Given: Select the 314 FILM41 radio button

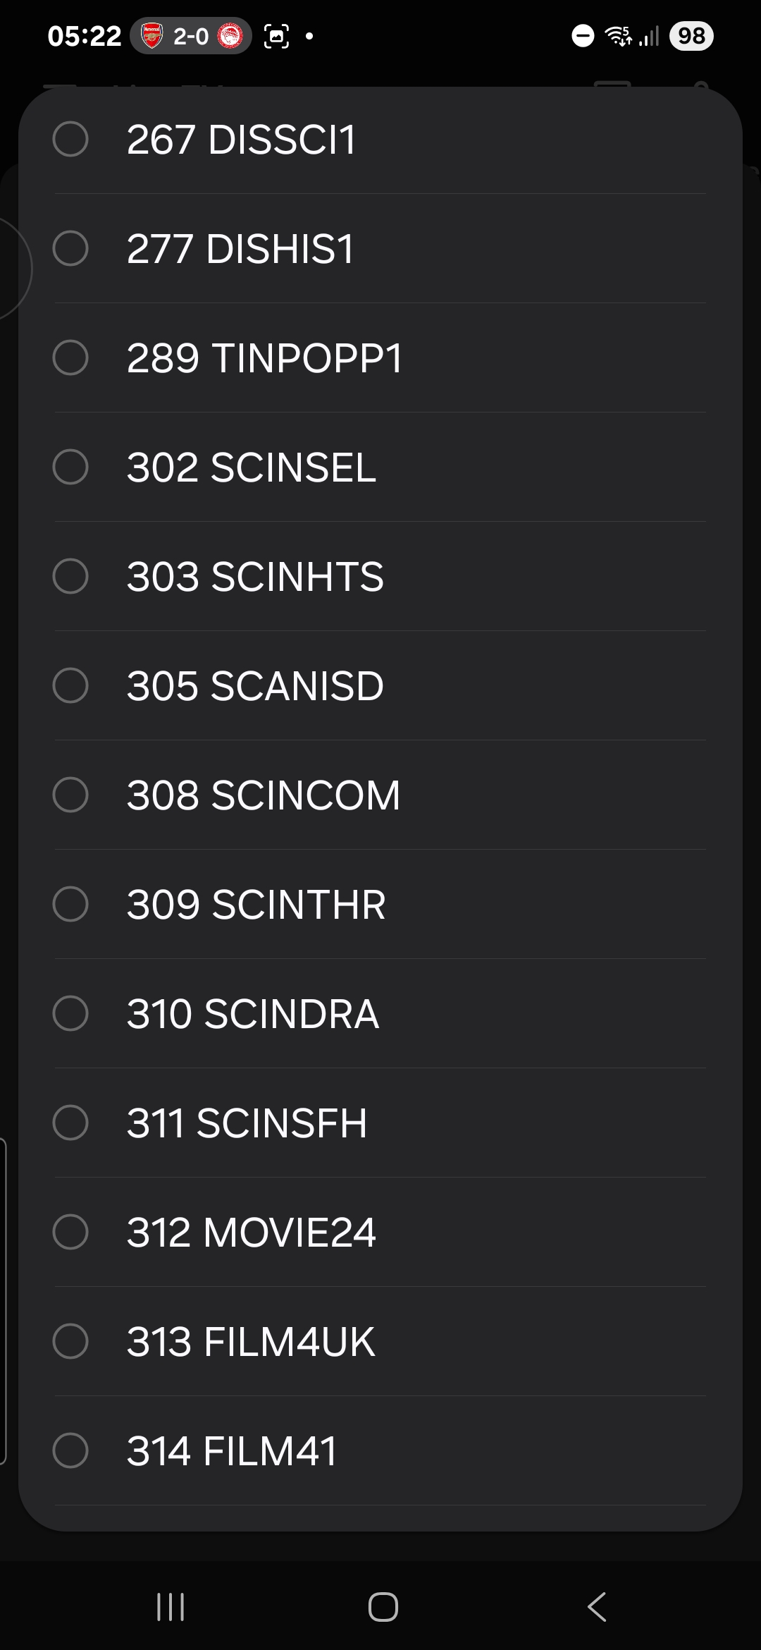Looking at the screenshot, I should [x=70, y=1450].
